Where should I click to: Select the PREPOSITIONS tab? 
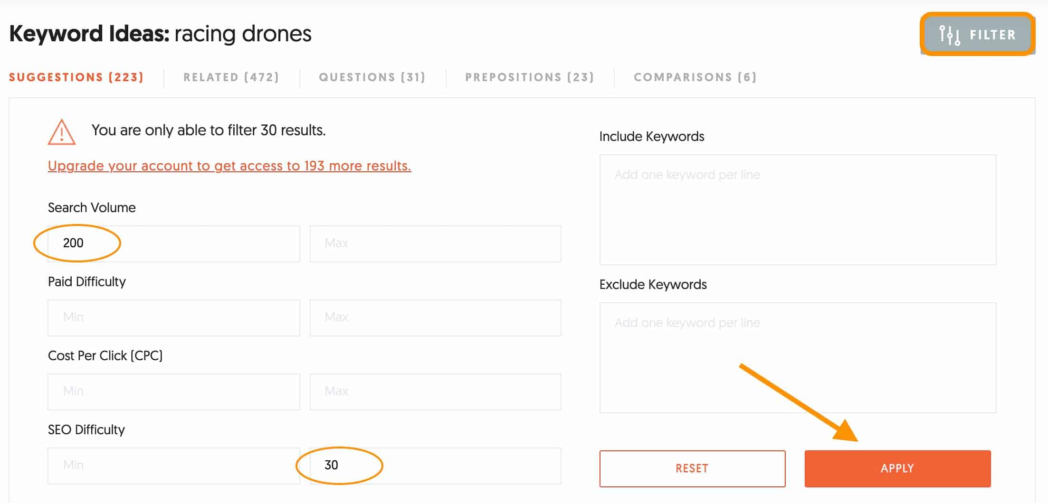pyautogui.click(x=529, y=77)
